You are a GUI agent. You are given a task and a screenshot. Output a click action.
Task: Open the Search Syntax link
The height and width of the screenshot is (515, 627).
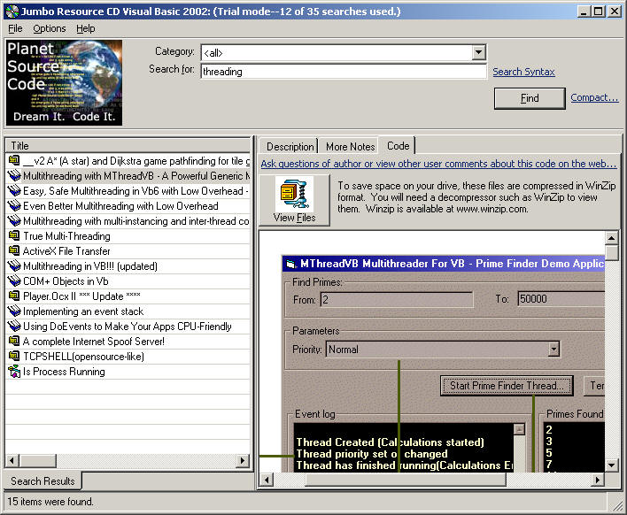click(x=523, y=72)
